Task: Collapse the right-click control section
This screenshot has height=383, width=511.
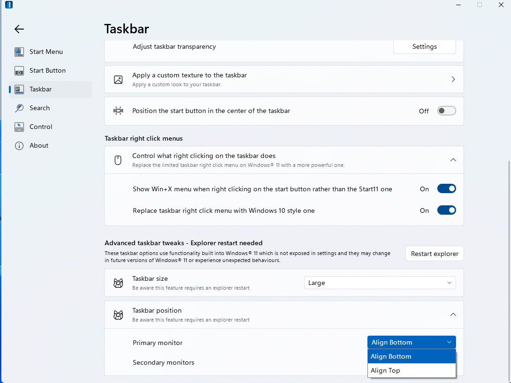Action: click(453, 160)
